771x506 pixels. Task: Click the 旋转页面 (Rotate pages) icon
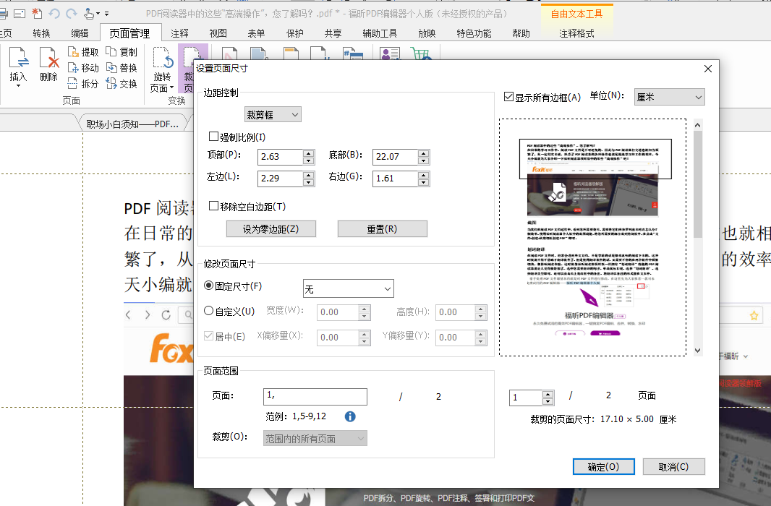tap(162, 59)
